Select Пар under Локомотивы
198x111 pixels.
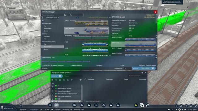45,26
